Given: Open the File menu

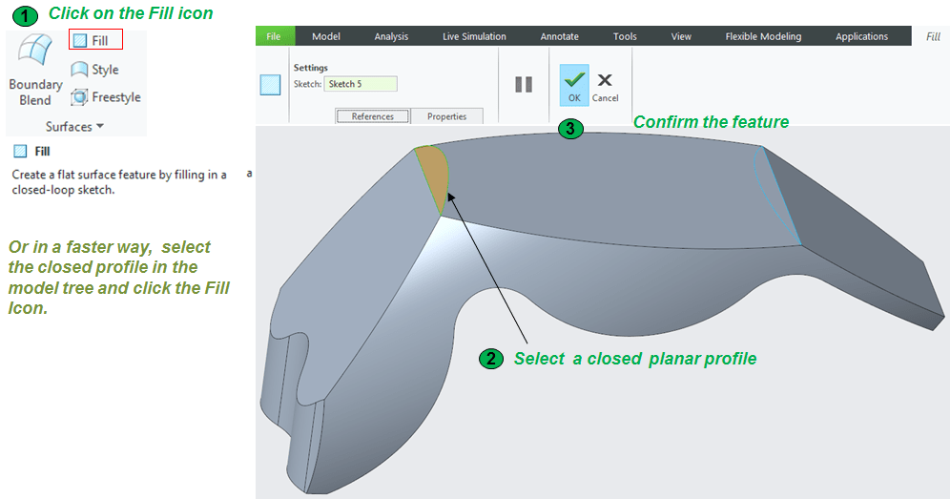Looking at the screenshot, I should [274, 36].
